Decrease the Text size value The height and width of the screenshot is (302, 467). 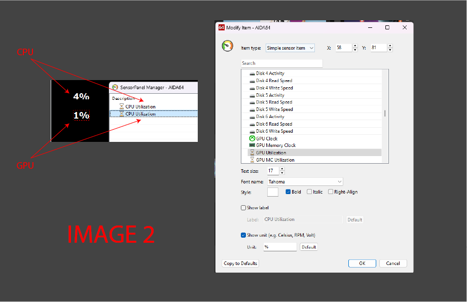click(282, 173)
